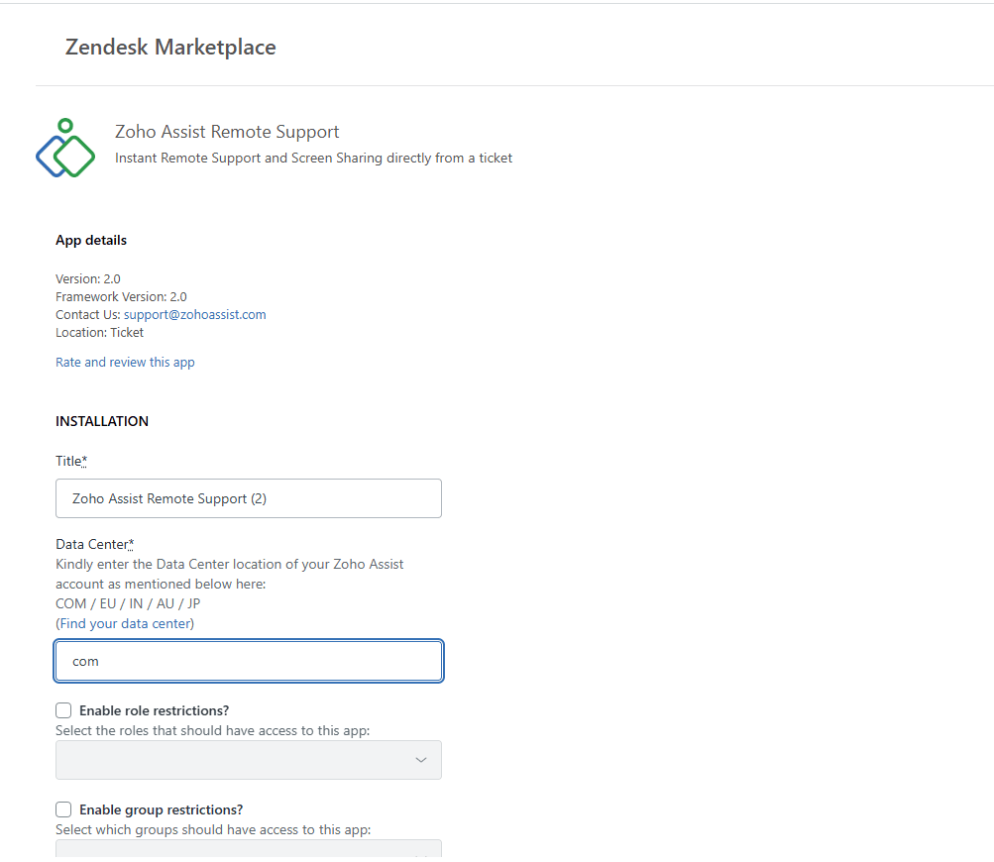Open the support@zohoassist.com email link
Viewport: 994px width, 862px height.
[194, 314]
